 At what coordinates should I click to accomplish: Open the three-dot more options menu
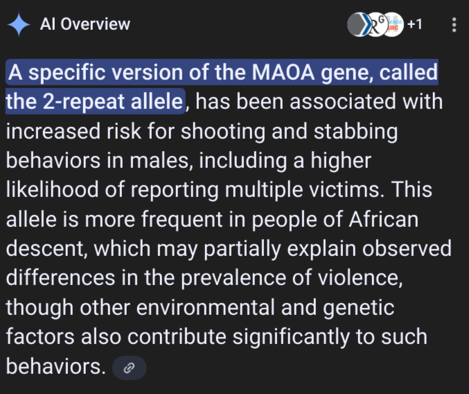(x=454, y=25)
